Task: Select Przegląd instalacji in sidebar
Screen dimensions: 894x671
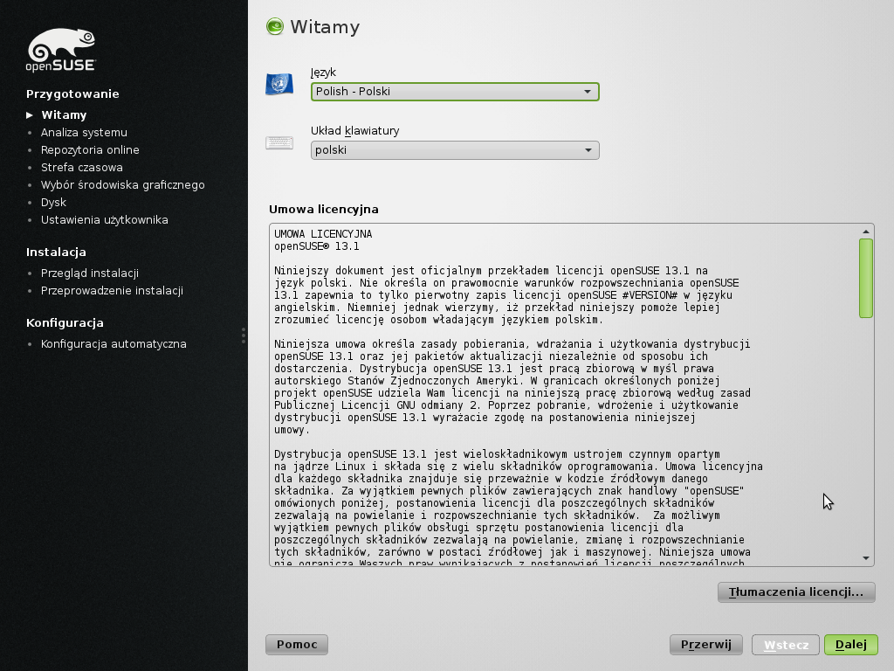Action: click(x=89, y=273)
